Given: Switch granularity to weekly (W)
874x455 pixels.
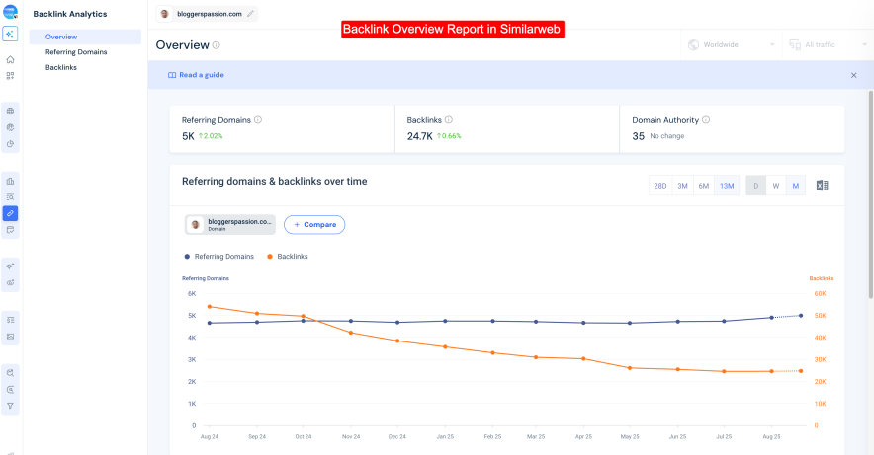Looking at the screenshot, I should click(776, 186).
